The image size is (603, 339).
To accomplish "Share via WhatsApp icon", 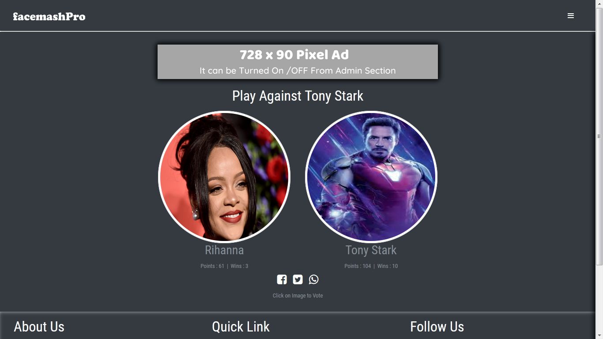I will [314, 279].
